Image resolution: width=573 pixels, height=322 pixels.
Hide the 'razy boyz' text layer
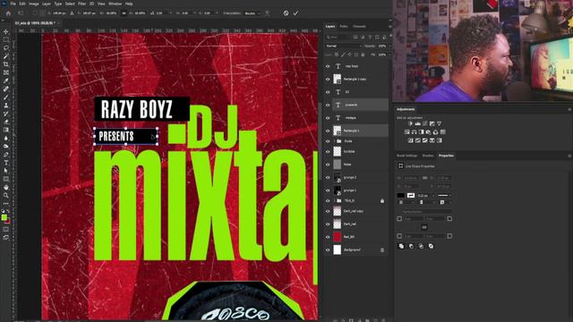328,66
